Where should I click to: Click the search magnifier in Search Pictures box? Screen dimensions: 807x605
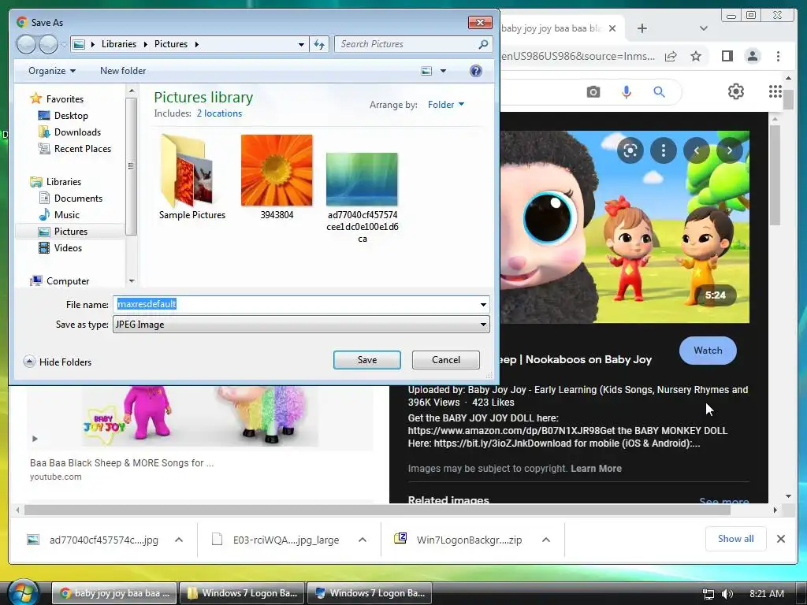coord(483,44)
